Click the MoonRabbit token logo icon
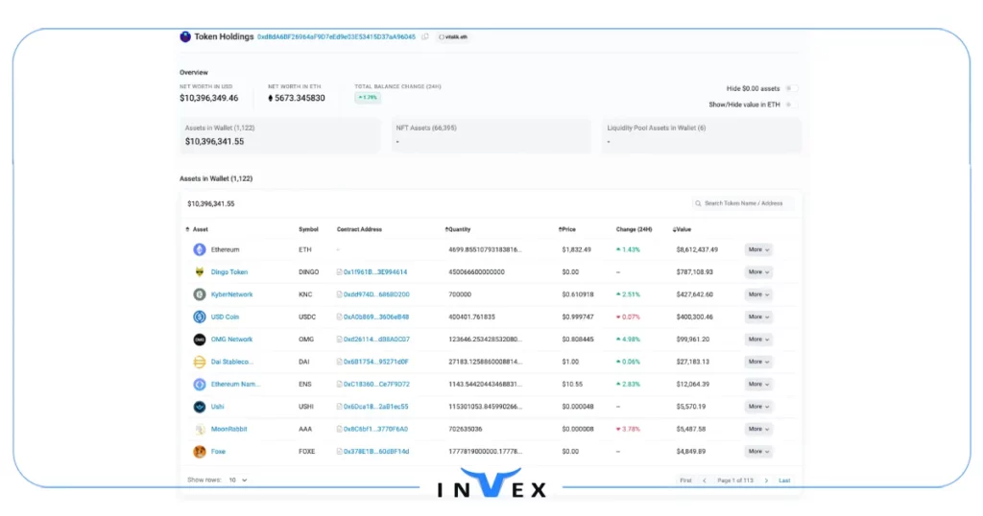983x516 pixels. click(200, 430)
